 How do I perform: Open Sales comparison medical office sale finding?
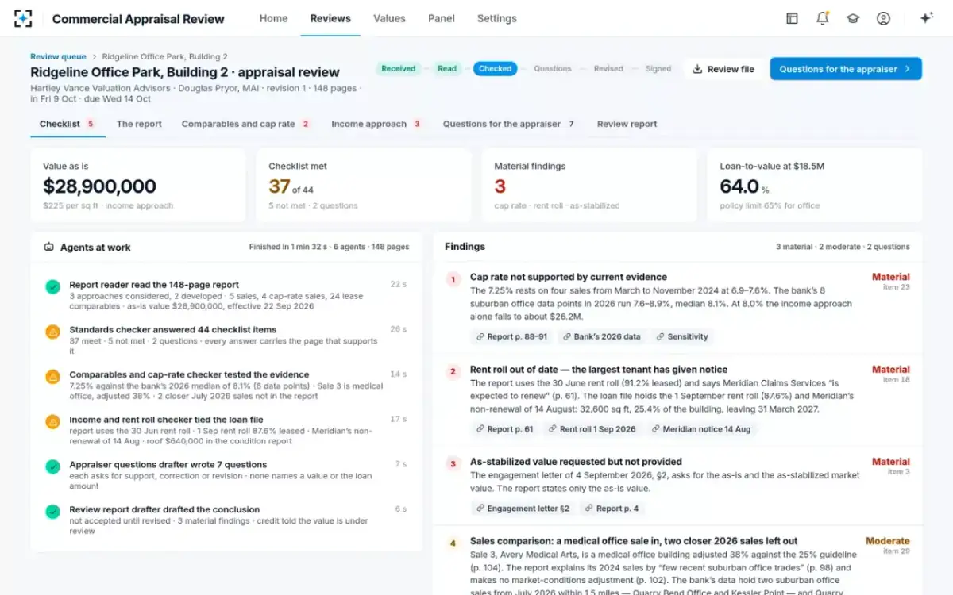point(634,541)
